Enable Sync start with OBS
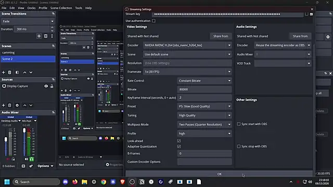Screen dimensions: 333x187 click(239, 124)
